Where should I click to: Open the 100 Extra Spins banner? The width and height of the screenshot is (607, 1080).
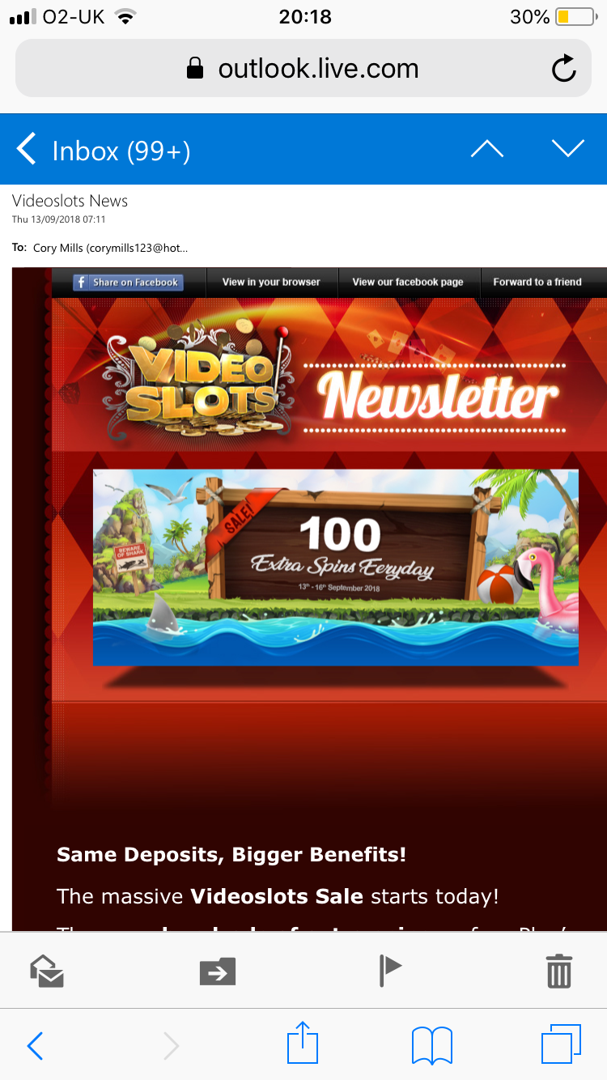pyautogui.click(x=336, y=567)
